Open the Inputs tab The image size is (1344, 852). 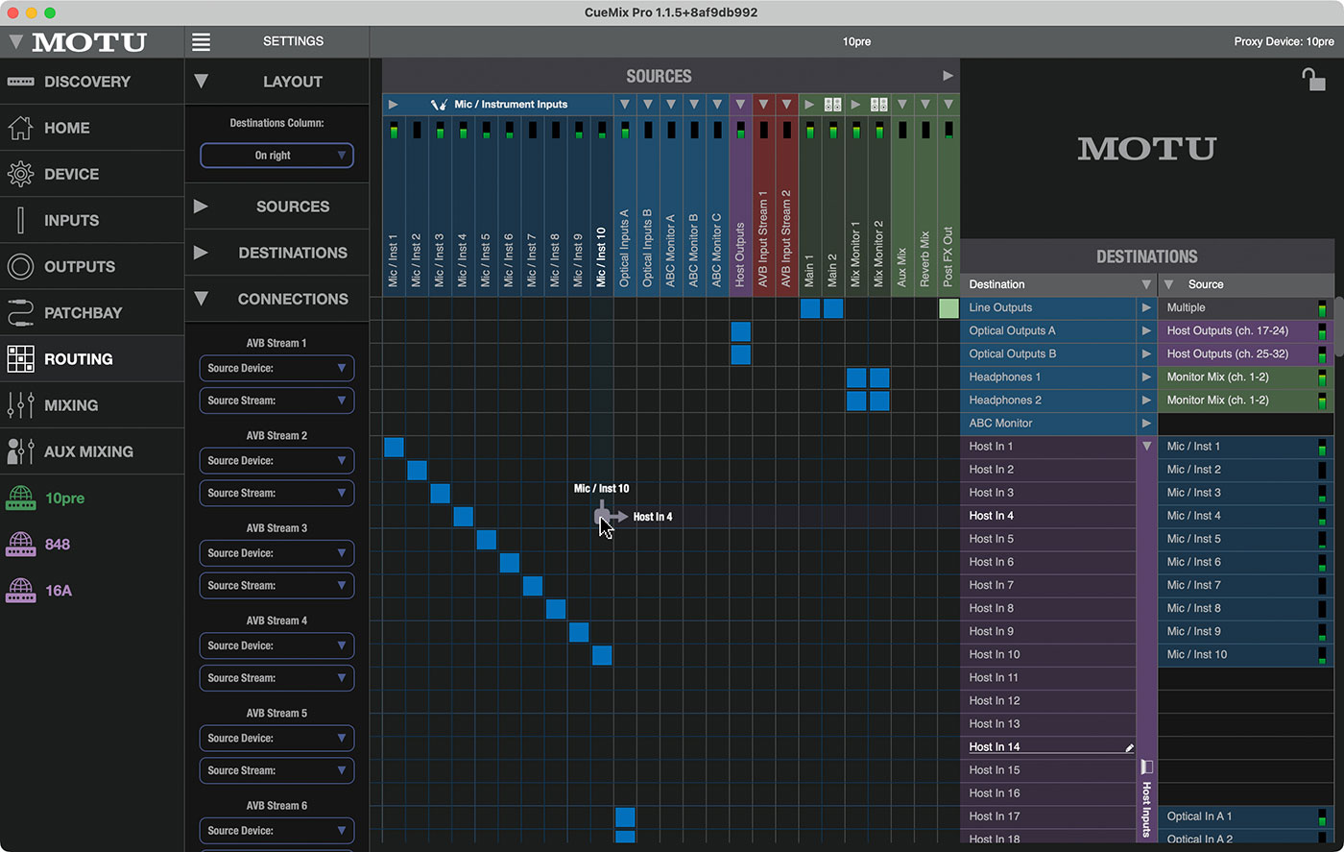[x=71, y=221]
